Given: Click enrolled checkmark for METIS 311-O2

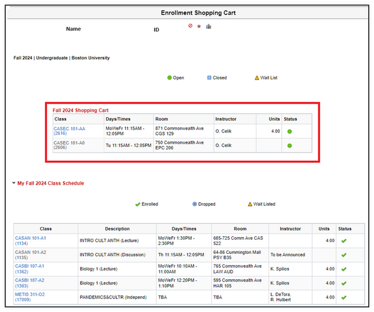Looking at the screenshot, I should 343,297.
